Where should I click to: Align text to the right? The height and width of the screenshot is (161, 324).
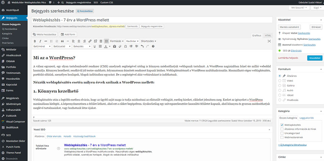point(84,41)
